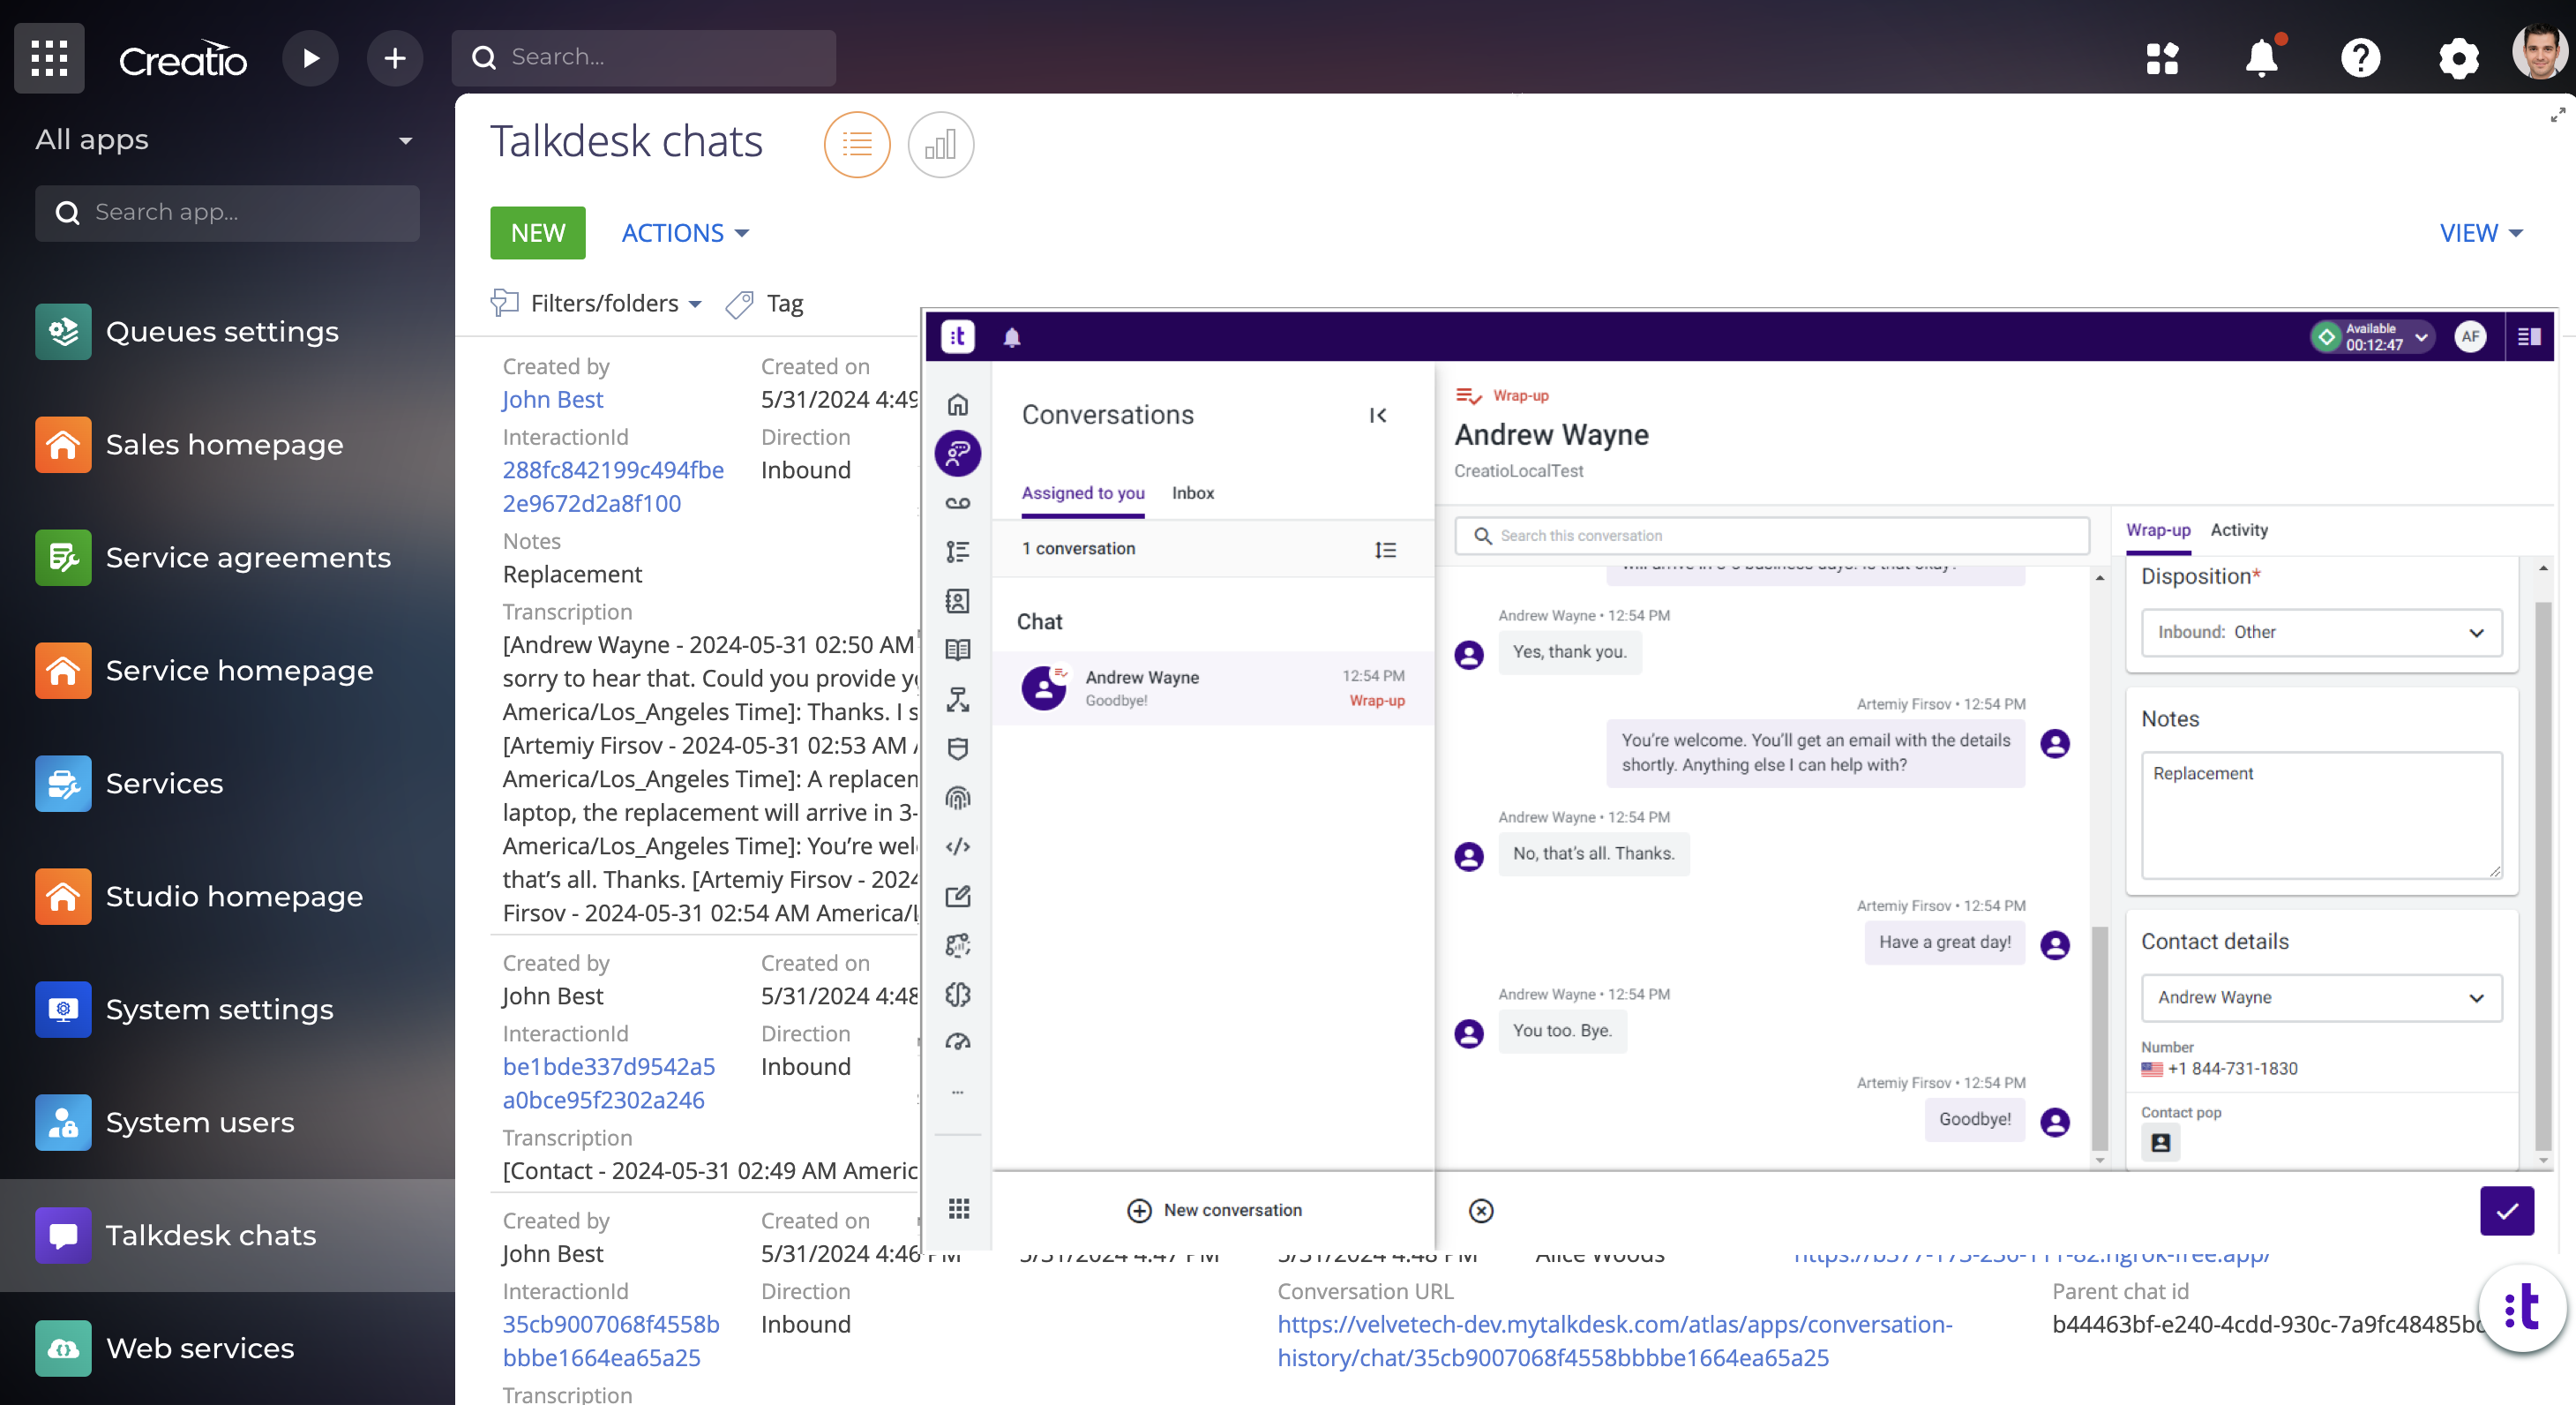Click the conversation list sort icon
Viewport: 2576px width, 1405px height.
[1386, 551]
